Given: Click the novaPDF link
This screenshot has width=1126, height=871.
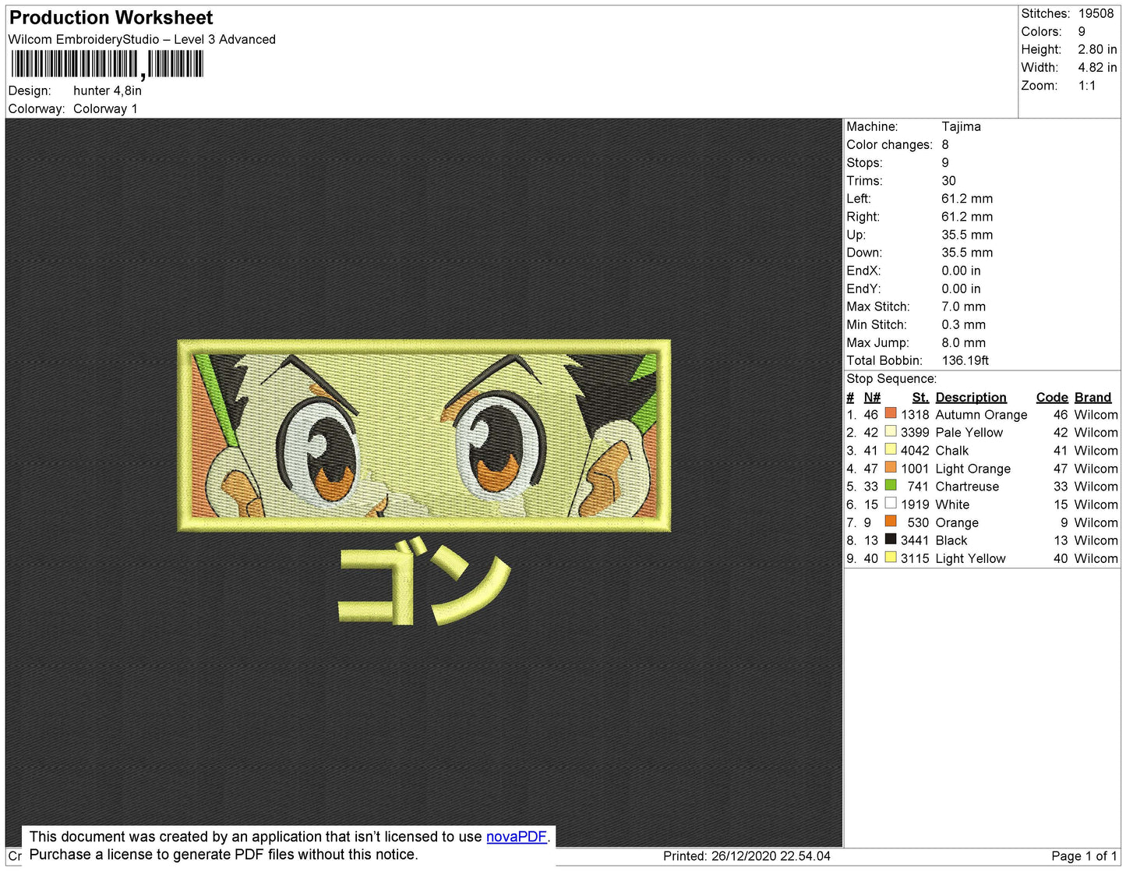Looking at the screenshot, I should pos(517,837).
